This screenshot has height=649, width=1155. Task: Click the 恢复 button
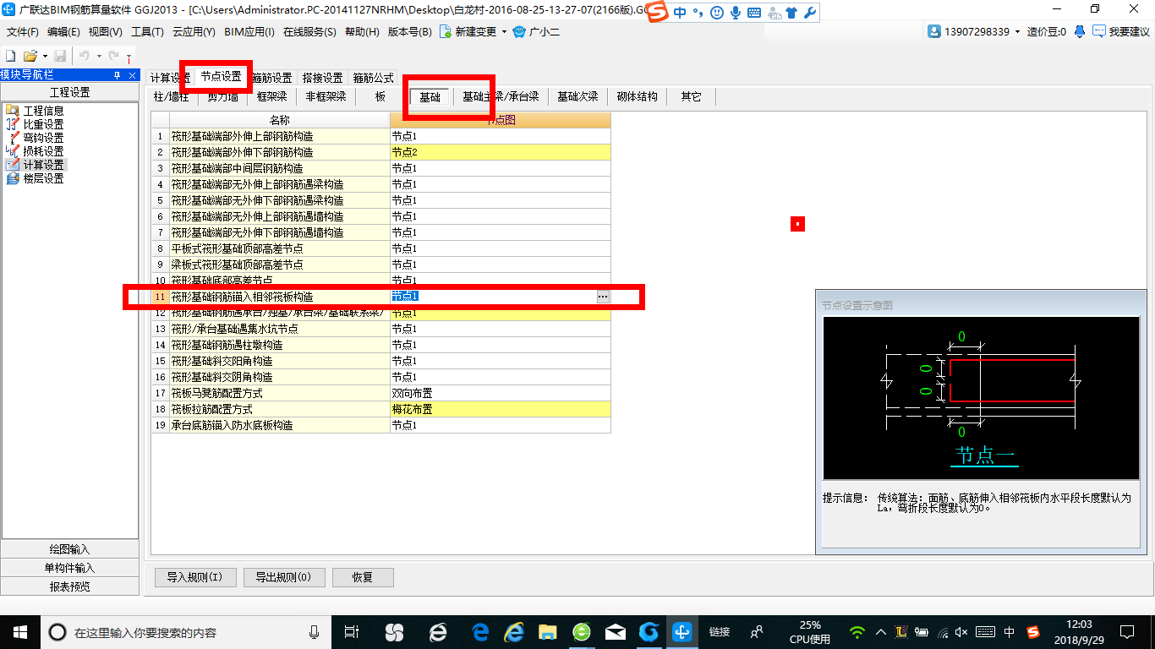(363, 578)
